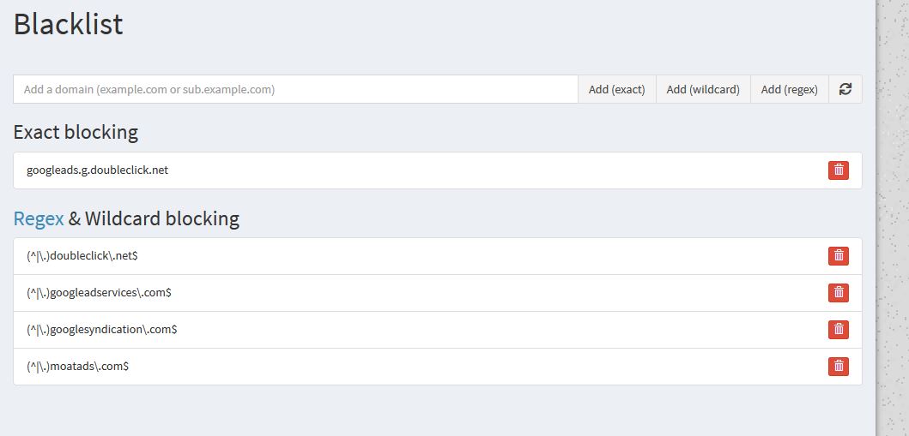909x436 pixels.
Task: Focus the Add a domain input field
Action: tap(295, 89)
